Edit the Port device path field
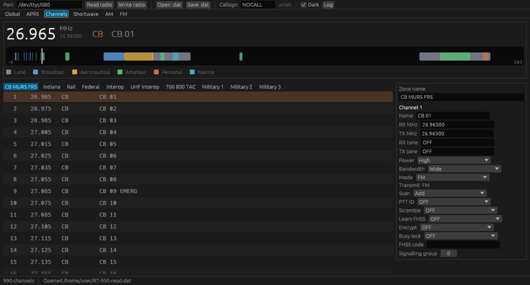The height and width of the screenshot is (285, 530). point(49,5)
